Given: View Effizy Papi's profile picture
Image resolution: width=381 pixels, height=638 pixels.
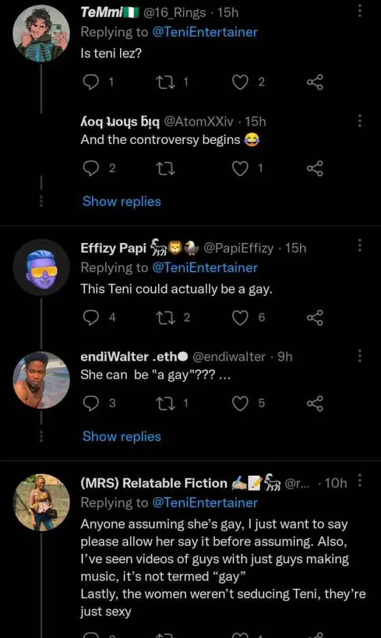Looking at the screenshot, I should click(41, 268).
